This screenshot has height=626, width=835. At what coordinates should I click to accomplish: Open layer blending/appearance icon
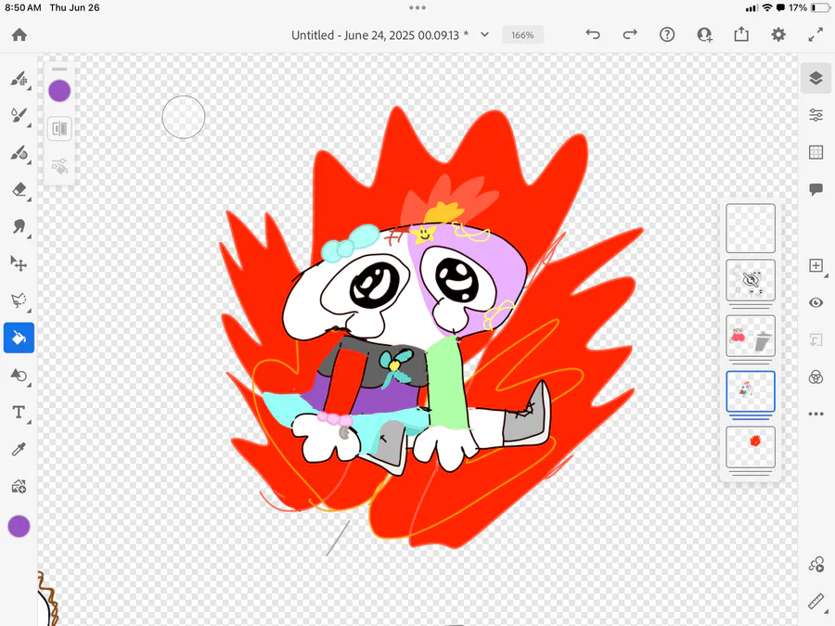(x=816, y=377)
